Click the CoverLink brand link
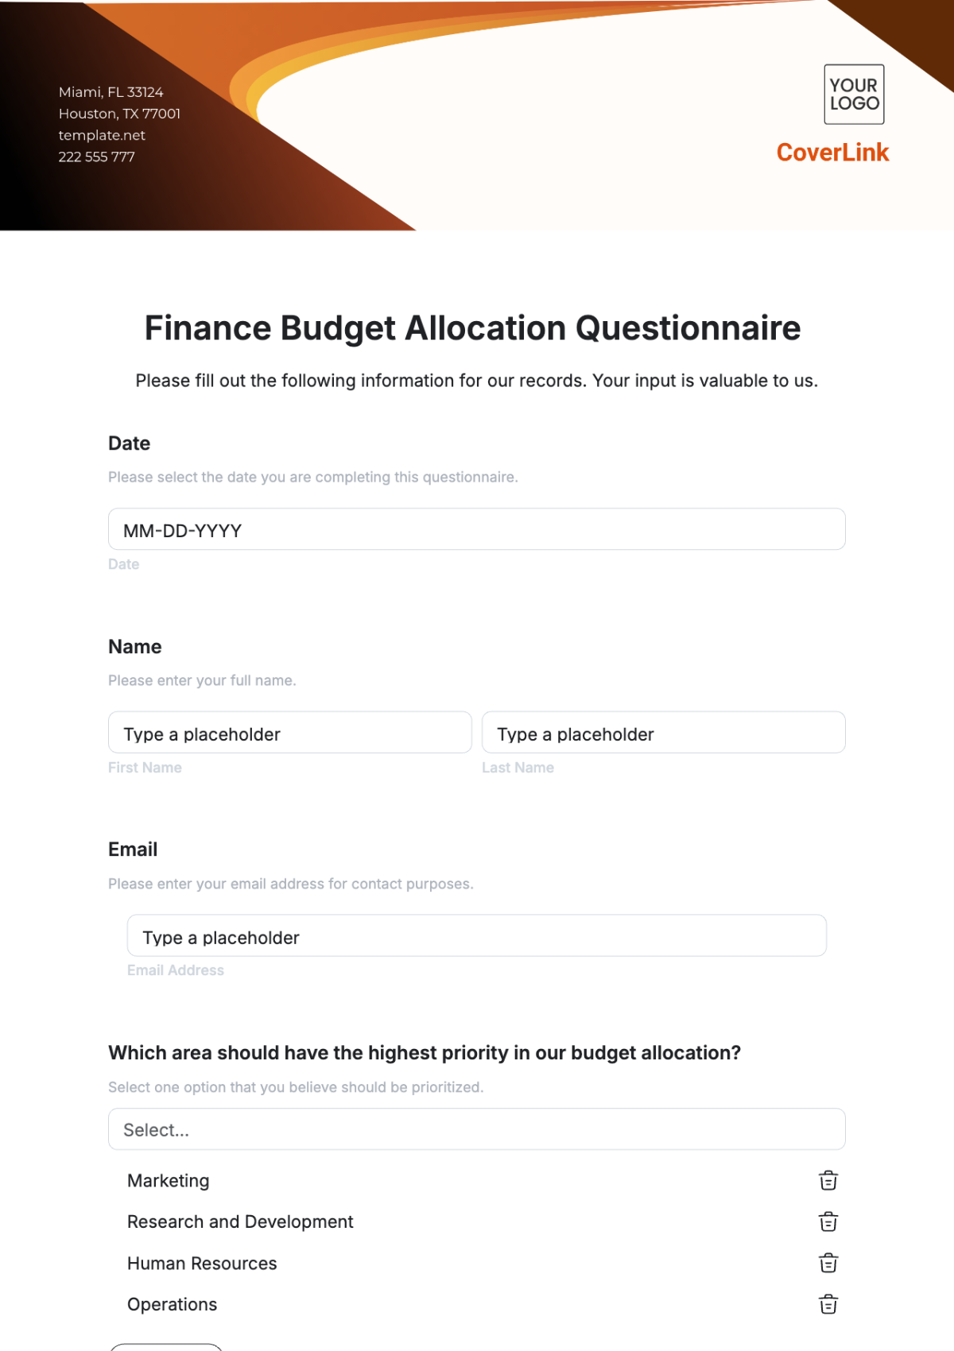The image size is (954, 1351). [832, 152]
